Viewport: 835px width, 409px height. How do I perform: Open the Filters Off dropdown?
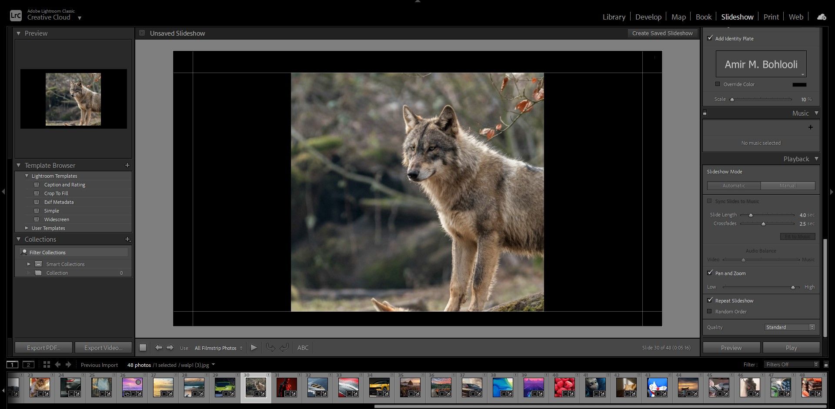792,365
